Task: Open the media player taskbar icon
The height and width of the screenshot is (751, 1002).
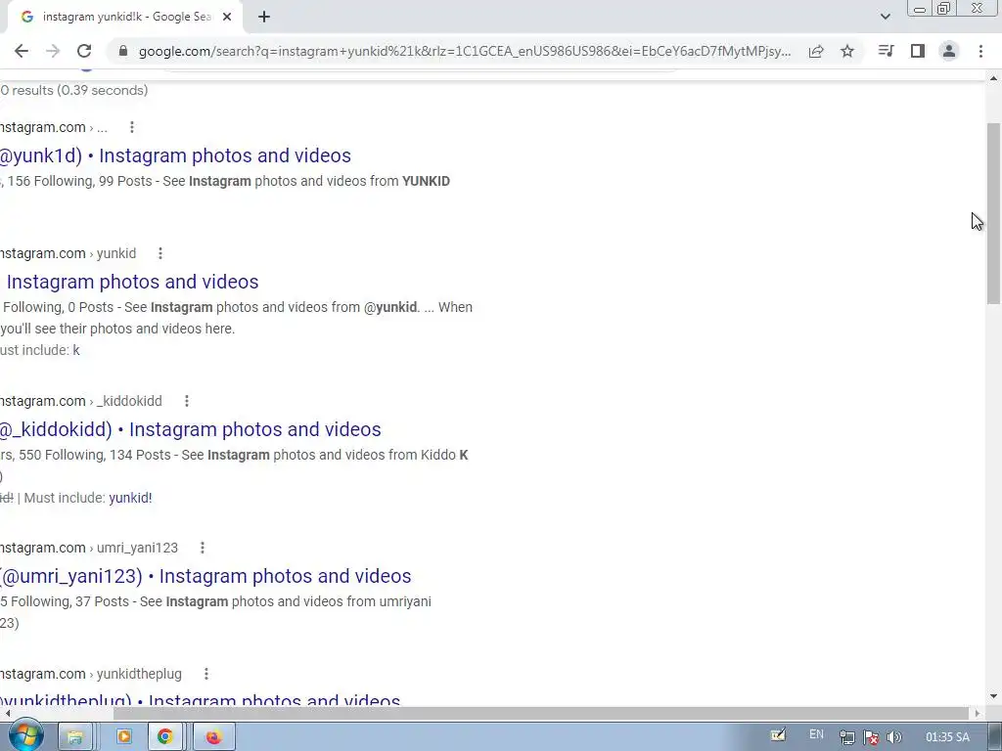Action: 124,737
